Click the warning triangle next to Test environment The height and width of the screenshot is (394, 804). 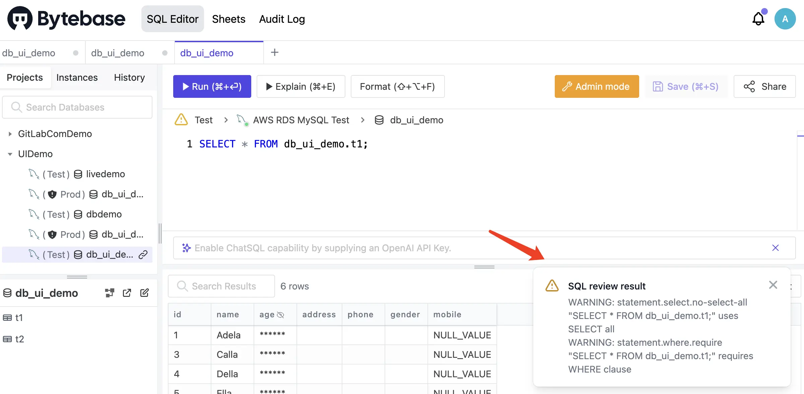(x=181, y=120)
